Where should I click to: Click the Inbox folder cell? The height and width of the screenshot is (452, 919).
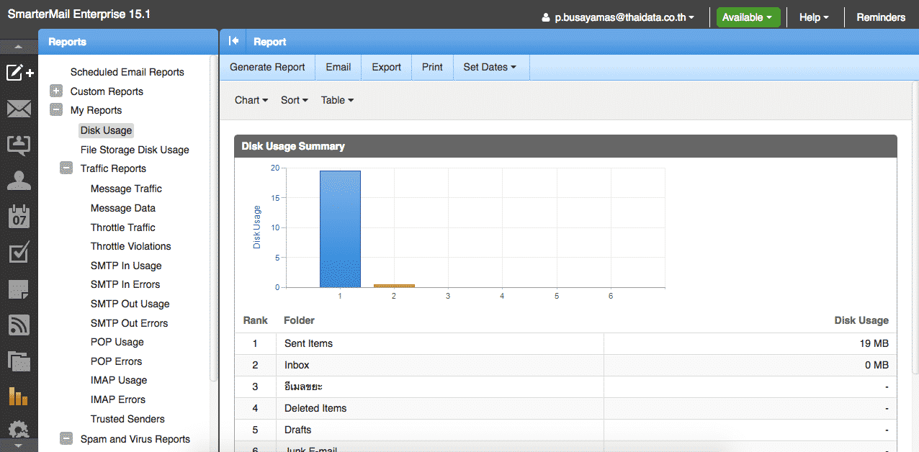(x=440, y=365)
